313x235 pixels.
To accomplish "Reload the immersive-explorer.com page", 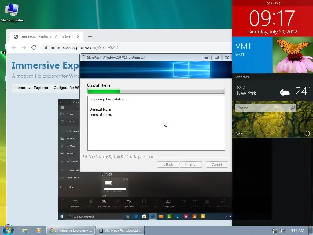I will pos(34,47).
